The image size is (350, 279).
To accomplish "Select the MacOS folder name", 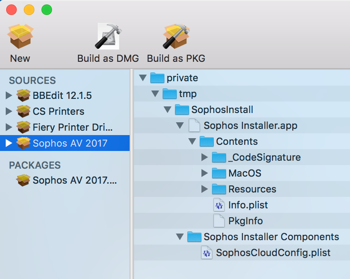I will (x=245, y=173).
